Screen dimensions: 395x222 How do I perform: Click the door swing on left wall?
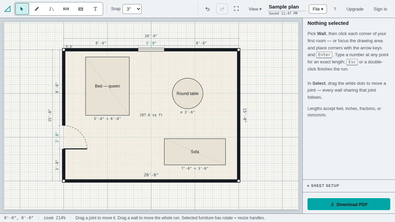[75, 137]
